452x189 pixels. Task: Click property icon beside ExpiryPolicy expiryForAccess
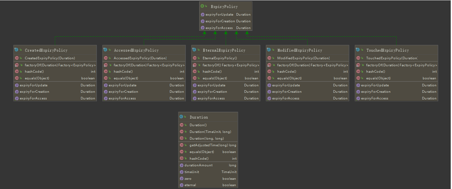[203, 28]
